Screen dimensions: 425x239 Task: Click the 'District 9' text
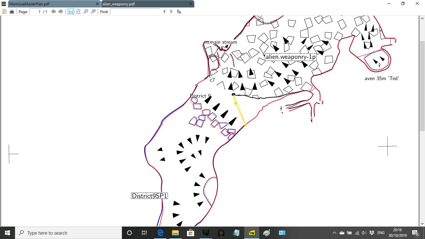click(x=200, y=96)
